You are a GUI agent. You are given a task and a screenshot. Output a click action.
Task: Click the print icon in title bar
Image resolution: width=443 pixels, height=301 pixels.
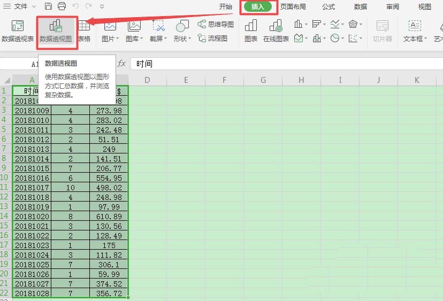tap(62, 6)
